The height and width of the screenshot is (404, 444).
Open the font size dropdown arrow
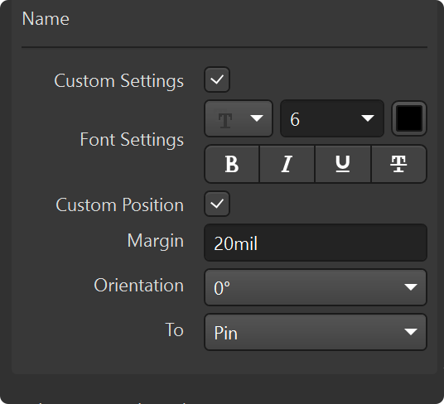[368, 118]
